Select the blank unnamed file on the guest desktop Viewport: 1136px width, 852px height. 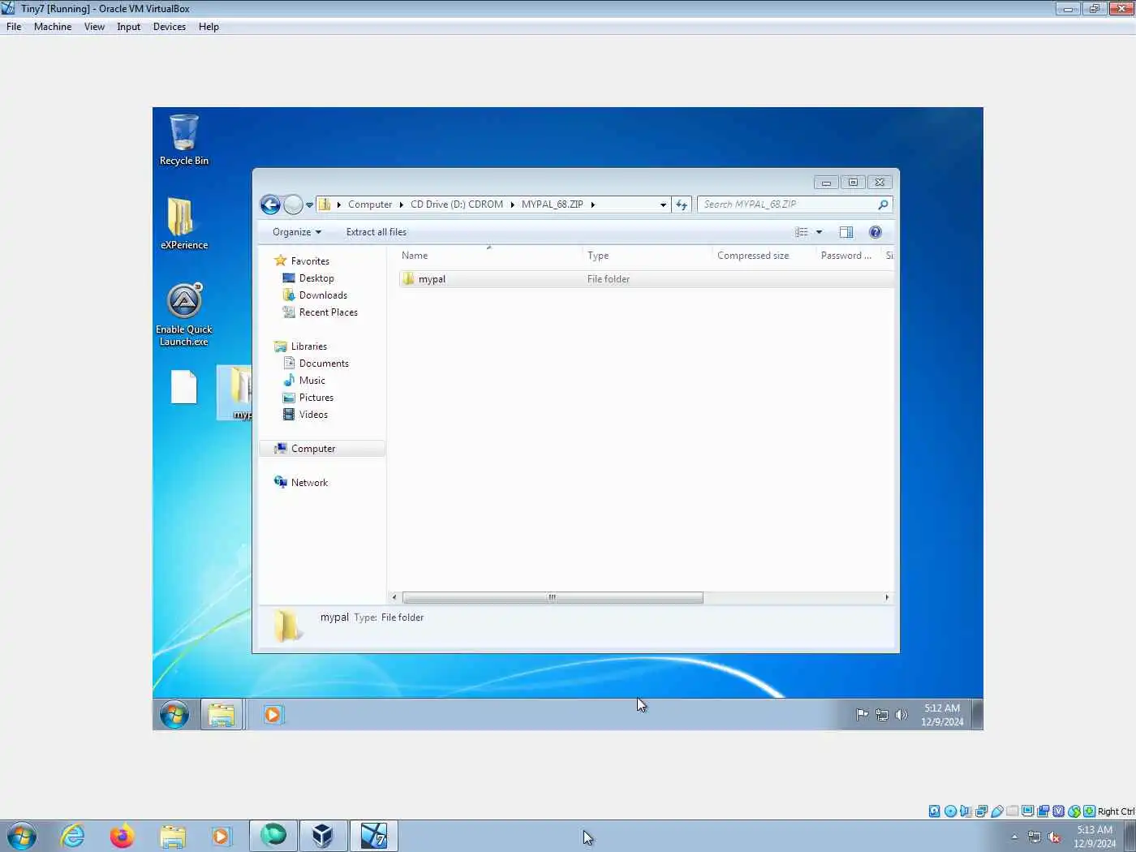[184, 387]
